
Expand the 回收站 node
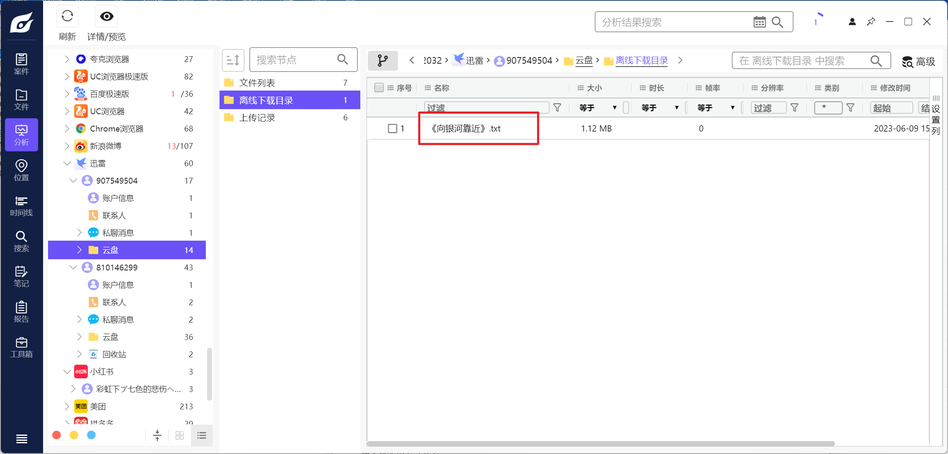[x=79, y=354]
